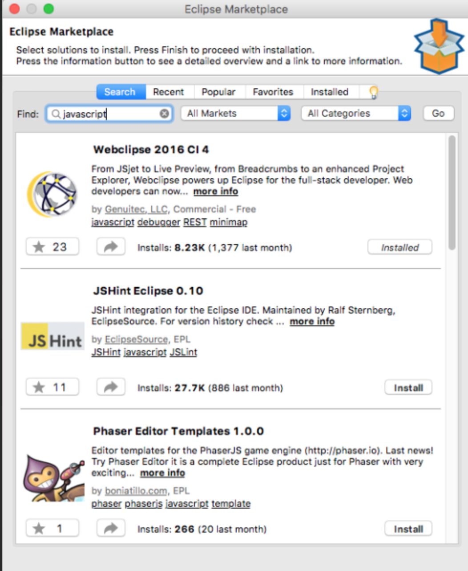This screenshot has width=468, height=571.
Task: Switch to the Search tab
Action: click(x=121, y=92)
